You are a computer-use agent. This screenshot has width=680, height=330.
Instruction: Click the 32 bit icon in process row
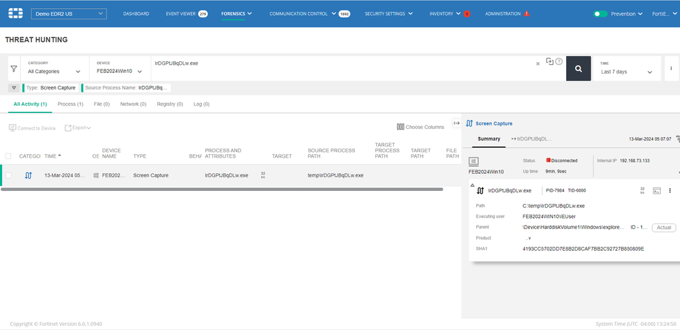(x=263, y=175)
